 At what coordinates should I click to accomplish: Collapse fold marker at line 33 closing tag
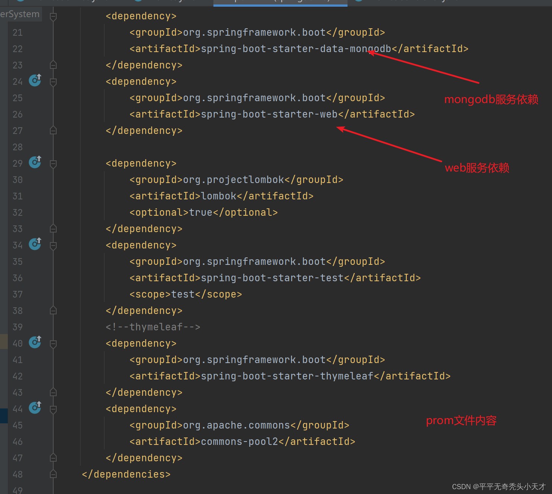pyautogui.click(x=53, y=229)
